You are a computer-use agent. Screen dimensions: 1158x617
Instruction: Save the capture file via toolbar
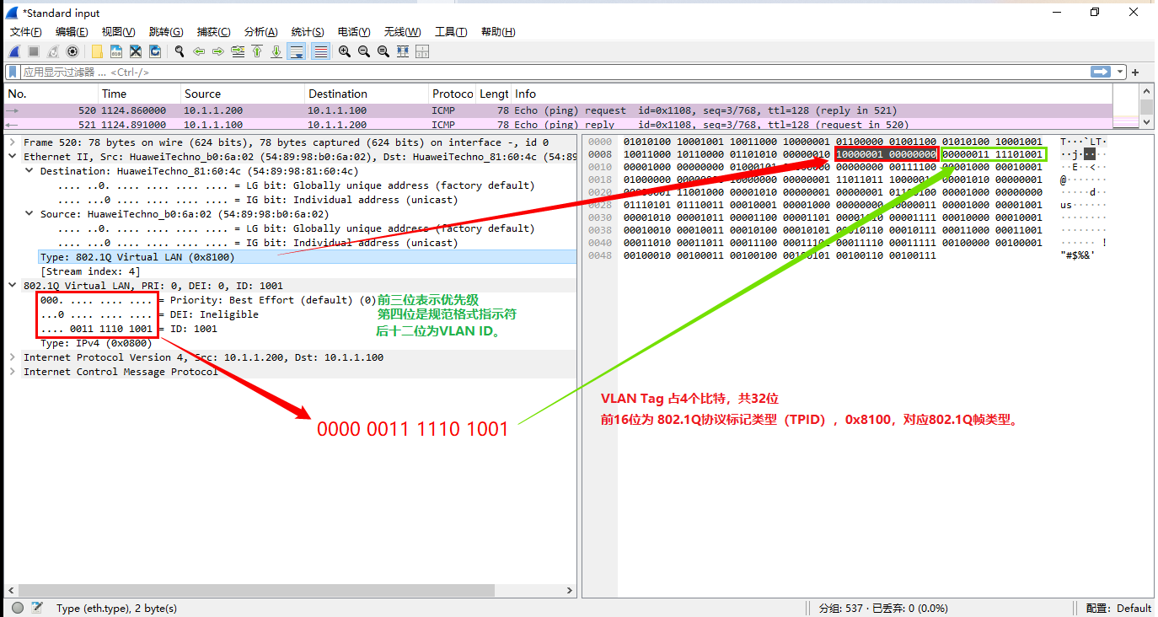tap(116, 51)
